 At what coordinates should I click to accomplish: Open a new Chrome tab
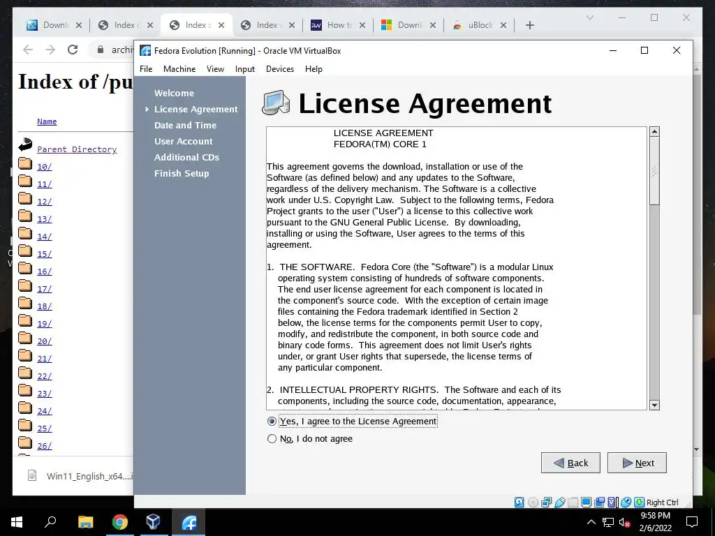(x=529, y=25)
